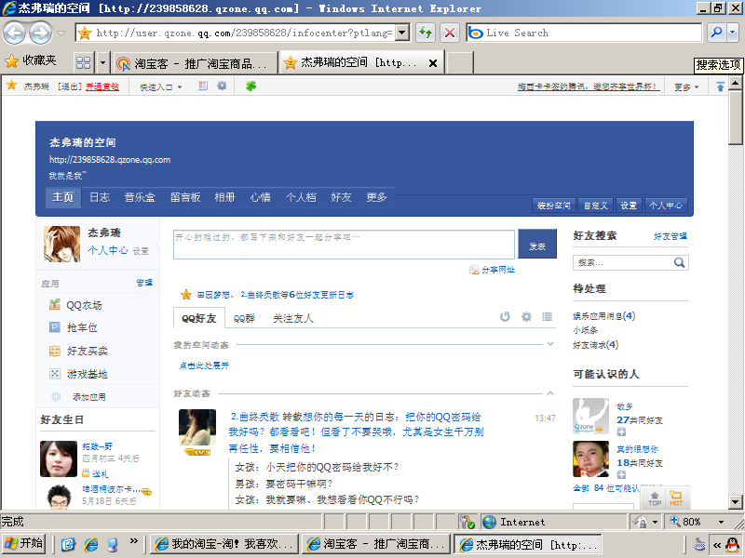Stop loading with the red X icon
Image resolution: width=745 pixels, height=558 pixels.
point(450,33)
